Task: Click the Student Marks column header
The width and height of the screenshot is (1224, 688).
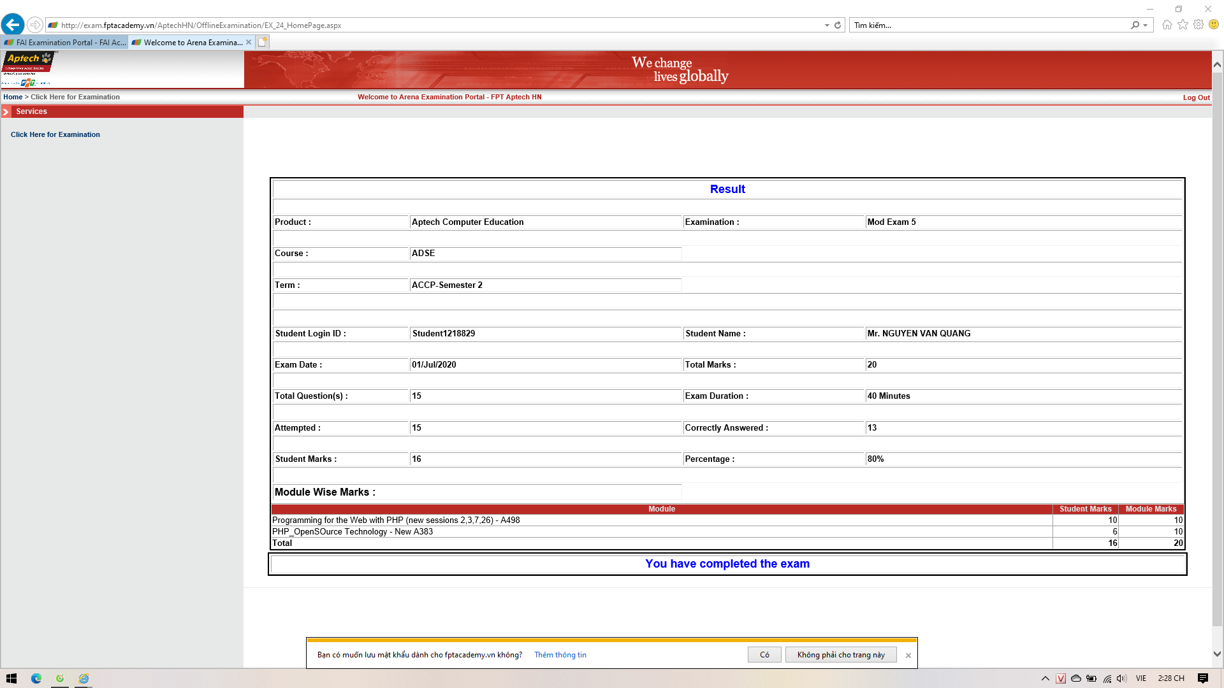Action: (1085, 509)
